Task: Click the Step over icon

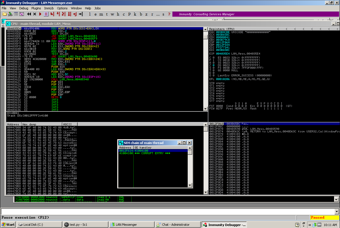Action: tap(58, 14)
